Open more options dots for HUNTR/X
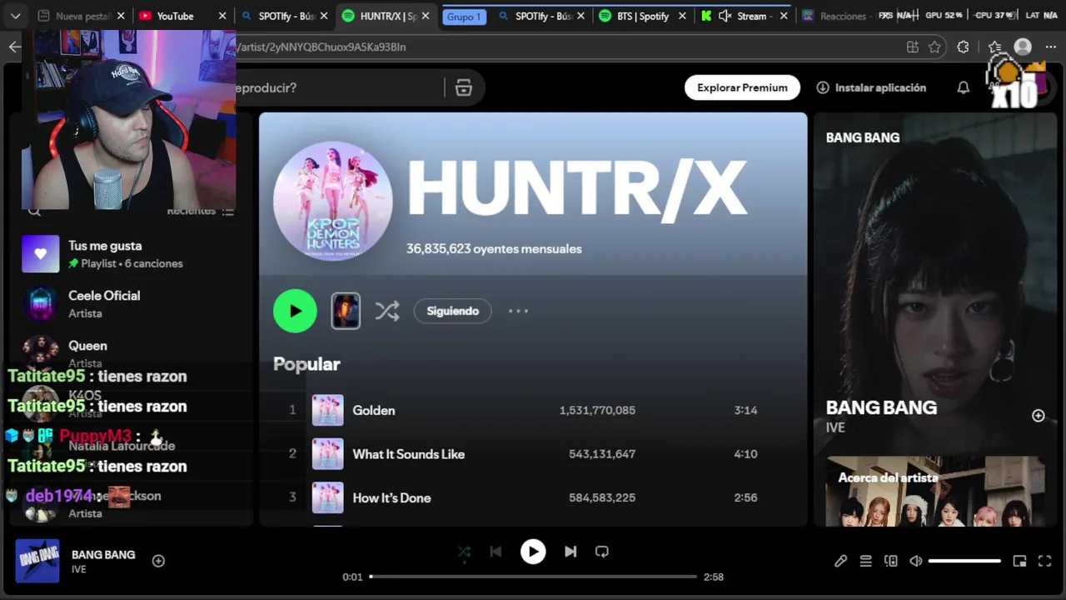The height and width of the screenshot is (600, 1066). coord(518,311)
